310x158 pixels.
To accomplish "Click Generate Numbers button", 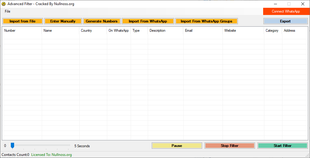I will pos(102,21).
